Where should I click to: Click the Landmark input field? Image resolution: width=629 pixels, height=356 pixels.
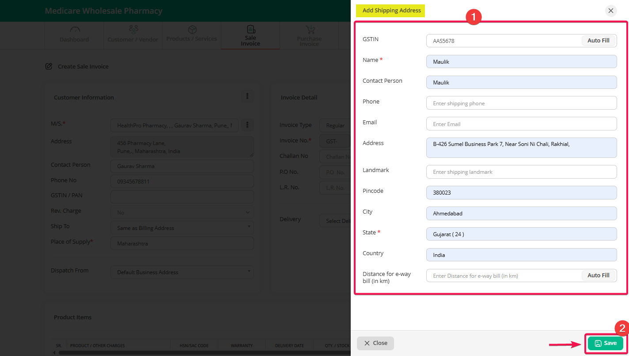(x=521, y=172)
